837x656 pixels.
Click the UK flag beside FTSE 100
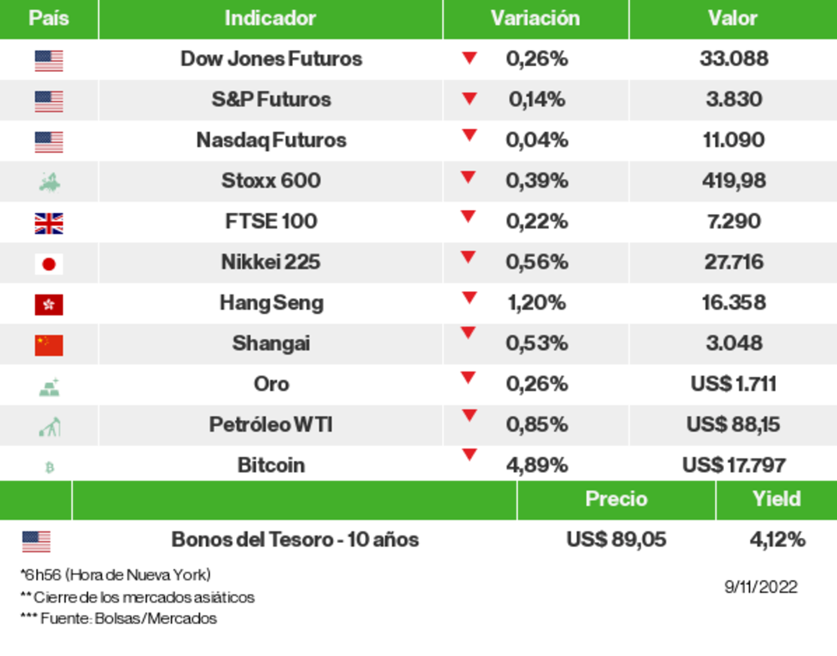click(x=49, y=223)
